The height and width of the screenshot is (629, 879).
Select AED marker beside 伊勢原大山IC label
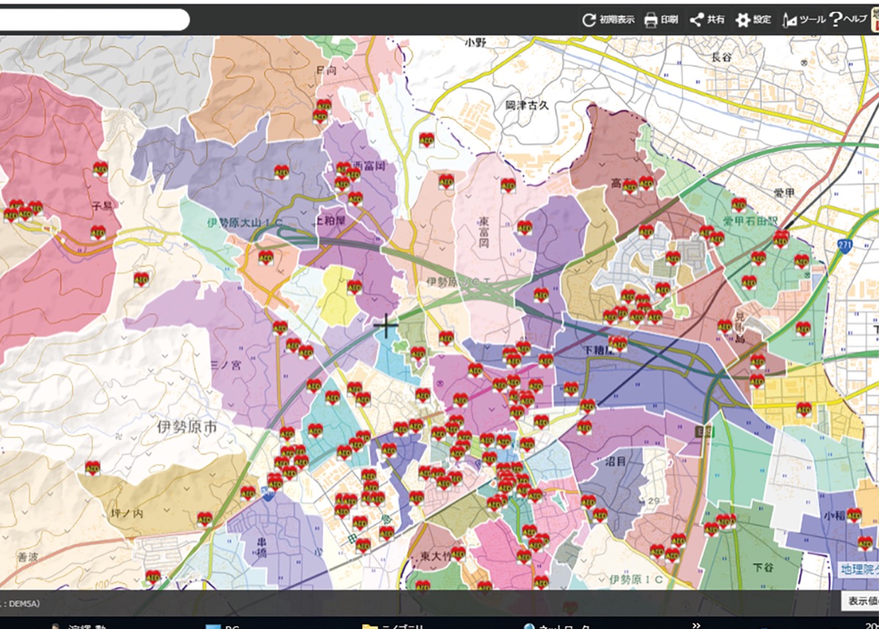265,258
